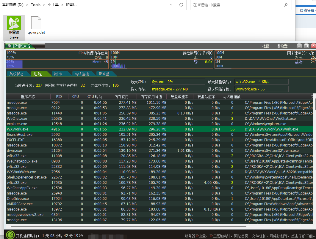Click memory value 236.42 MB of WeChat.exe
The height and width of the screenshot is (239, 316).
coord(127,119)
